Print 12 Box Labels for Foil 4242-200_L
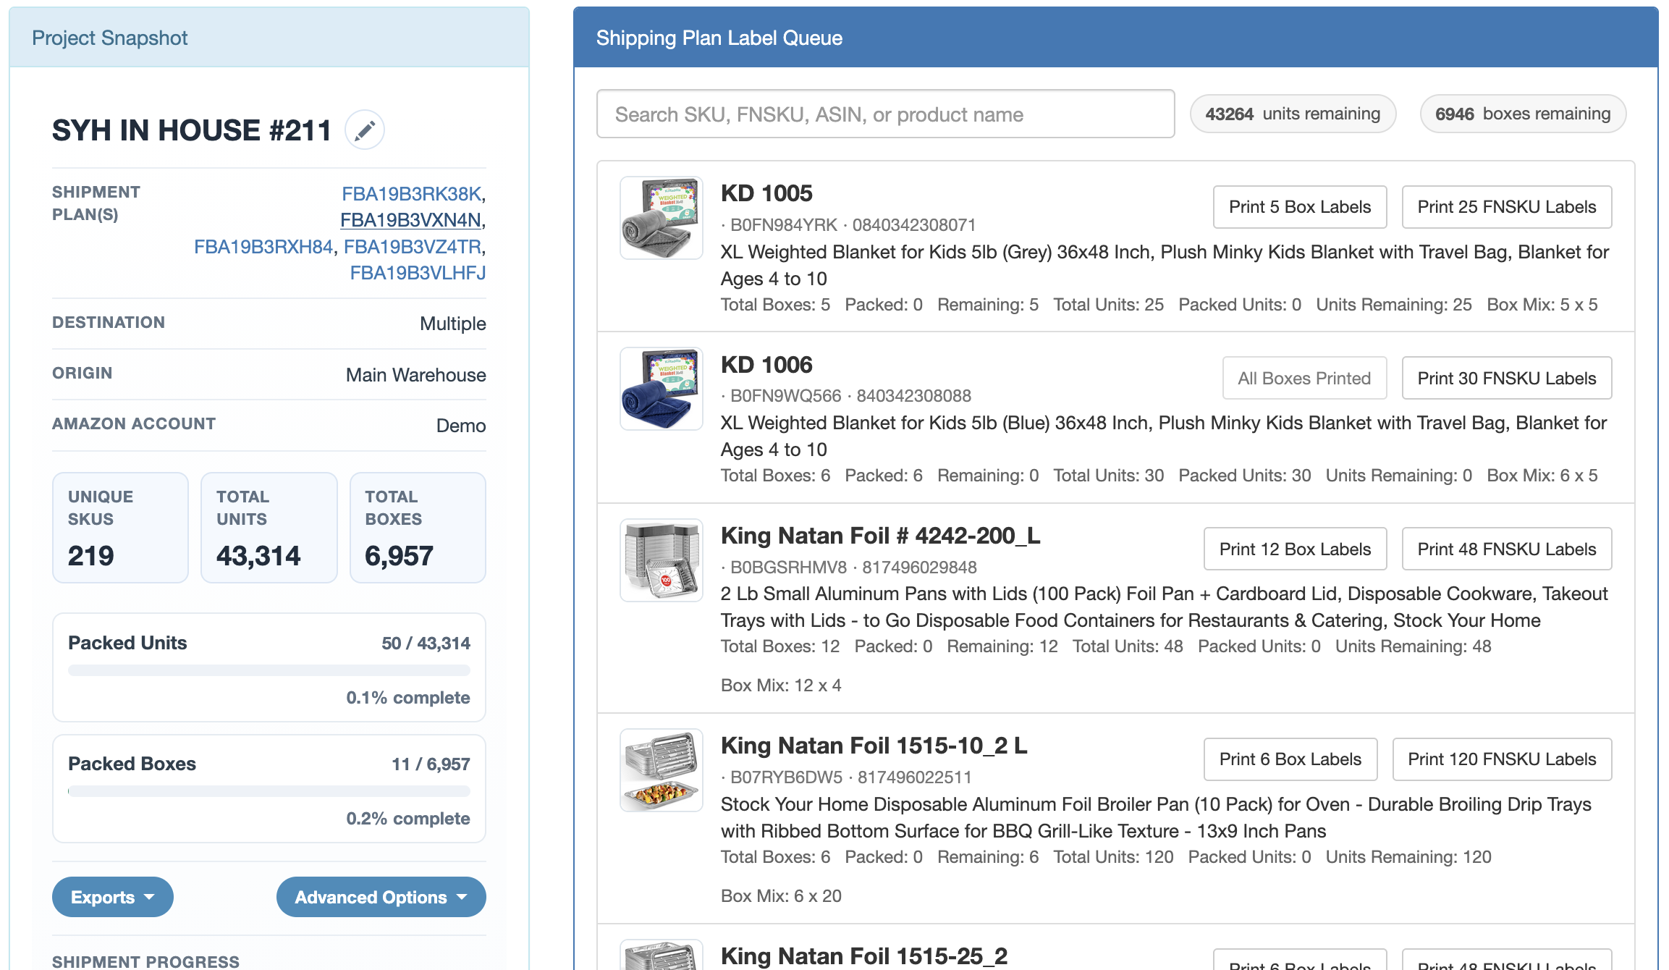This screenshot has width=1669, height=970. click(x=1296, y=549)
